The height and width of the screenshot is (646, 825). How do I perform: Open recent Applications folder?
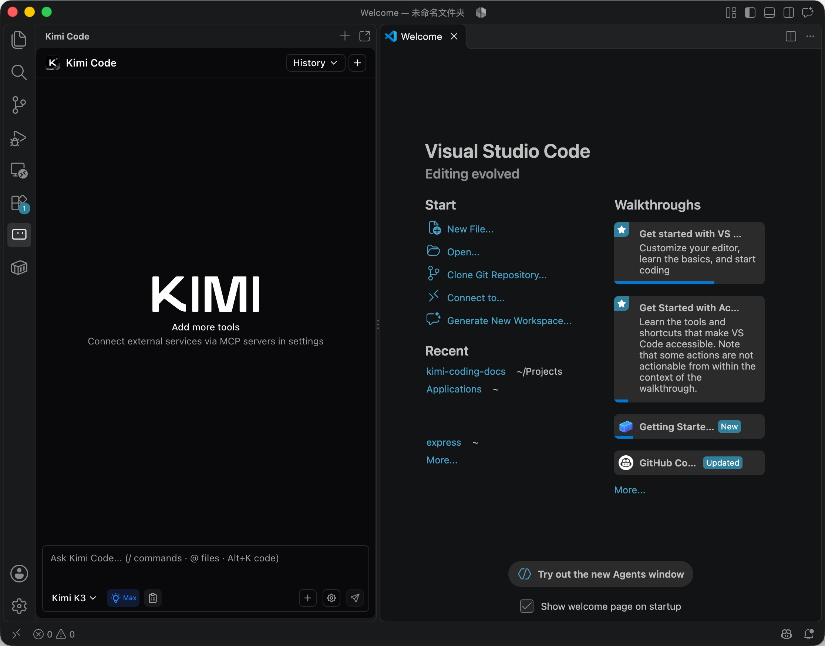click(454, 389)
